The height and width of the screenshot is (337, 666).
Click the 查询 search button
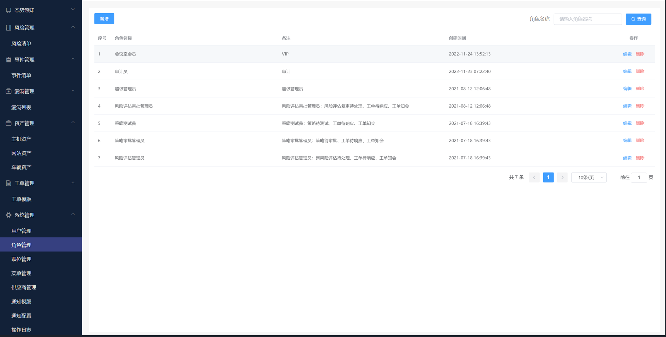point(638,19)
